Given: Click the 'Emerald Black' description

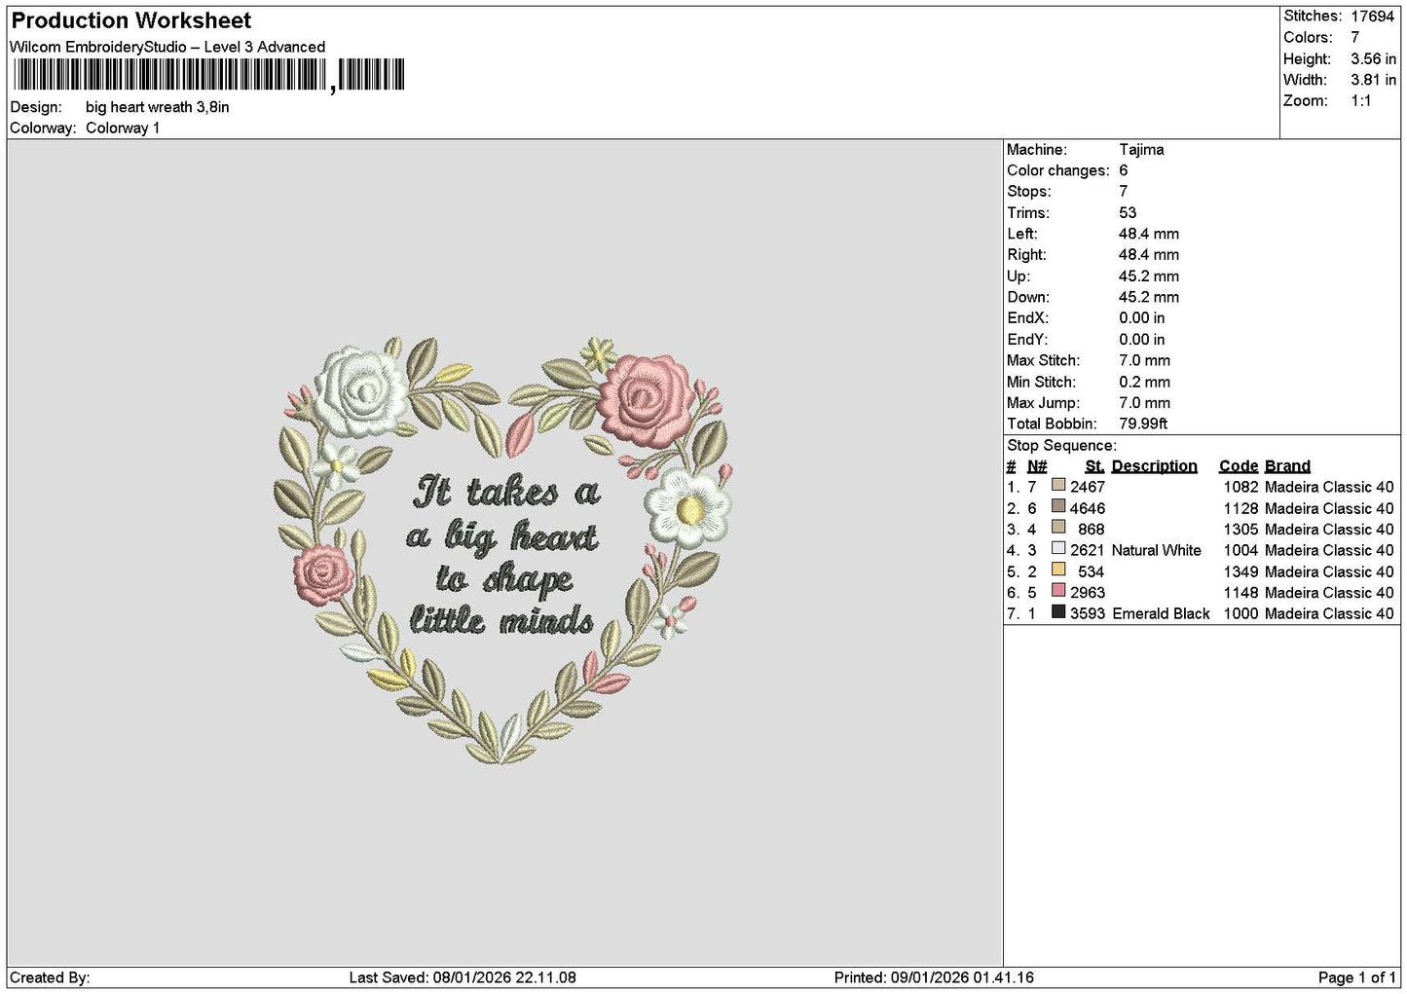Looking at the screenshot, I should point(1161,613).
